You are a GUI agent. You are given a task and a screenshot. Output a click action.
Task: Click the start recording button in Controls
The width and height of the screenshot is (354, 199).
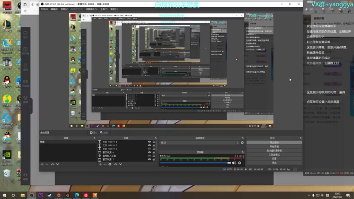point(274,147)
